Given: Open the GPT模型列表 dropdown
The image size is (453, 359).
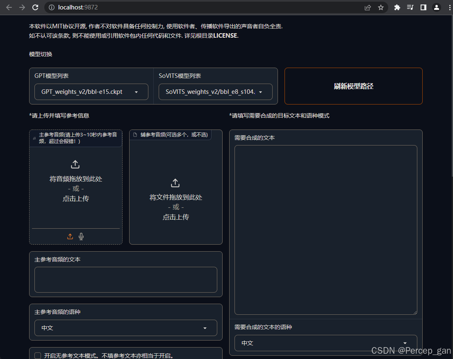Looking at the screenshot, I should click(x=91, y=92).
